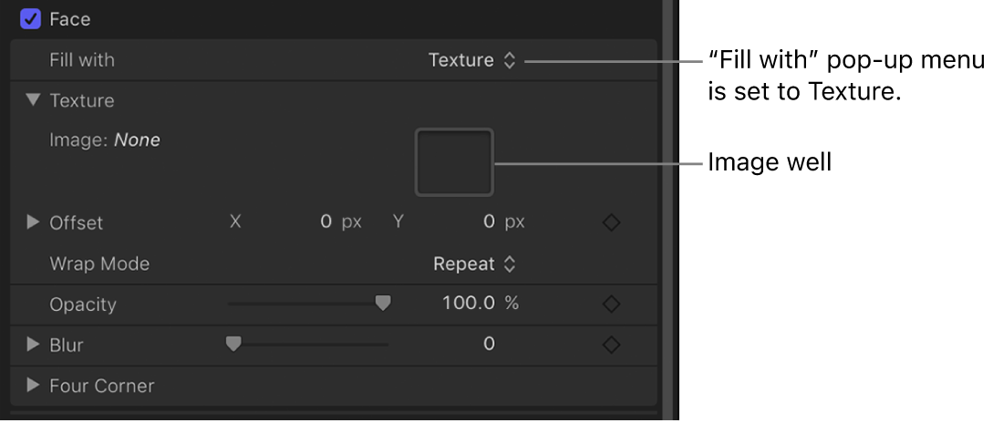Click the Wrap Mode label

99,263
